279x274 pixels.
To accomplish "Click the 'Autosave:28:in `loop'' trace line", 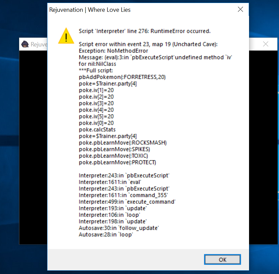I will click(106, 235).
